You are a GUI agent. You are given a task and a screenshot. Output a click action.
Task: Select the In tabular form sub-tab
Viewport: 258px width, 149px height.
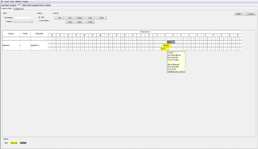pyautogui.click(x=19, y=9)
